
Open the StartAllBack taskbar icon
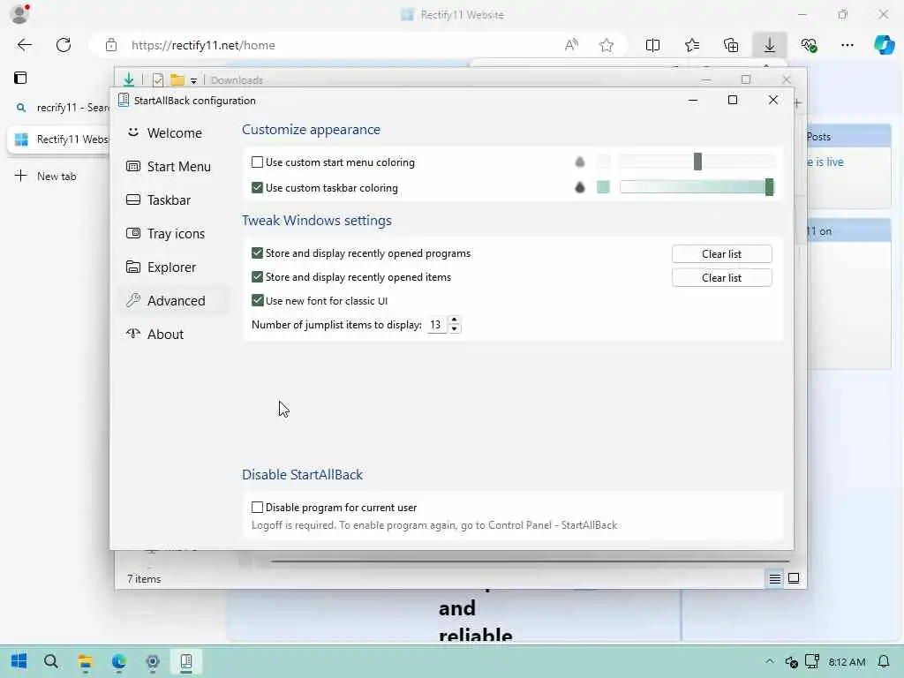185,661
